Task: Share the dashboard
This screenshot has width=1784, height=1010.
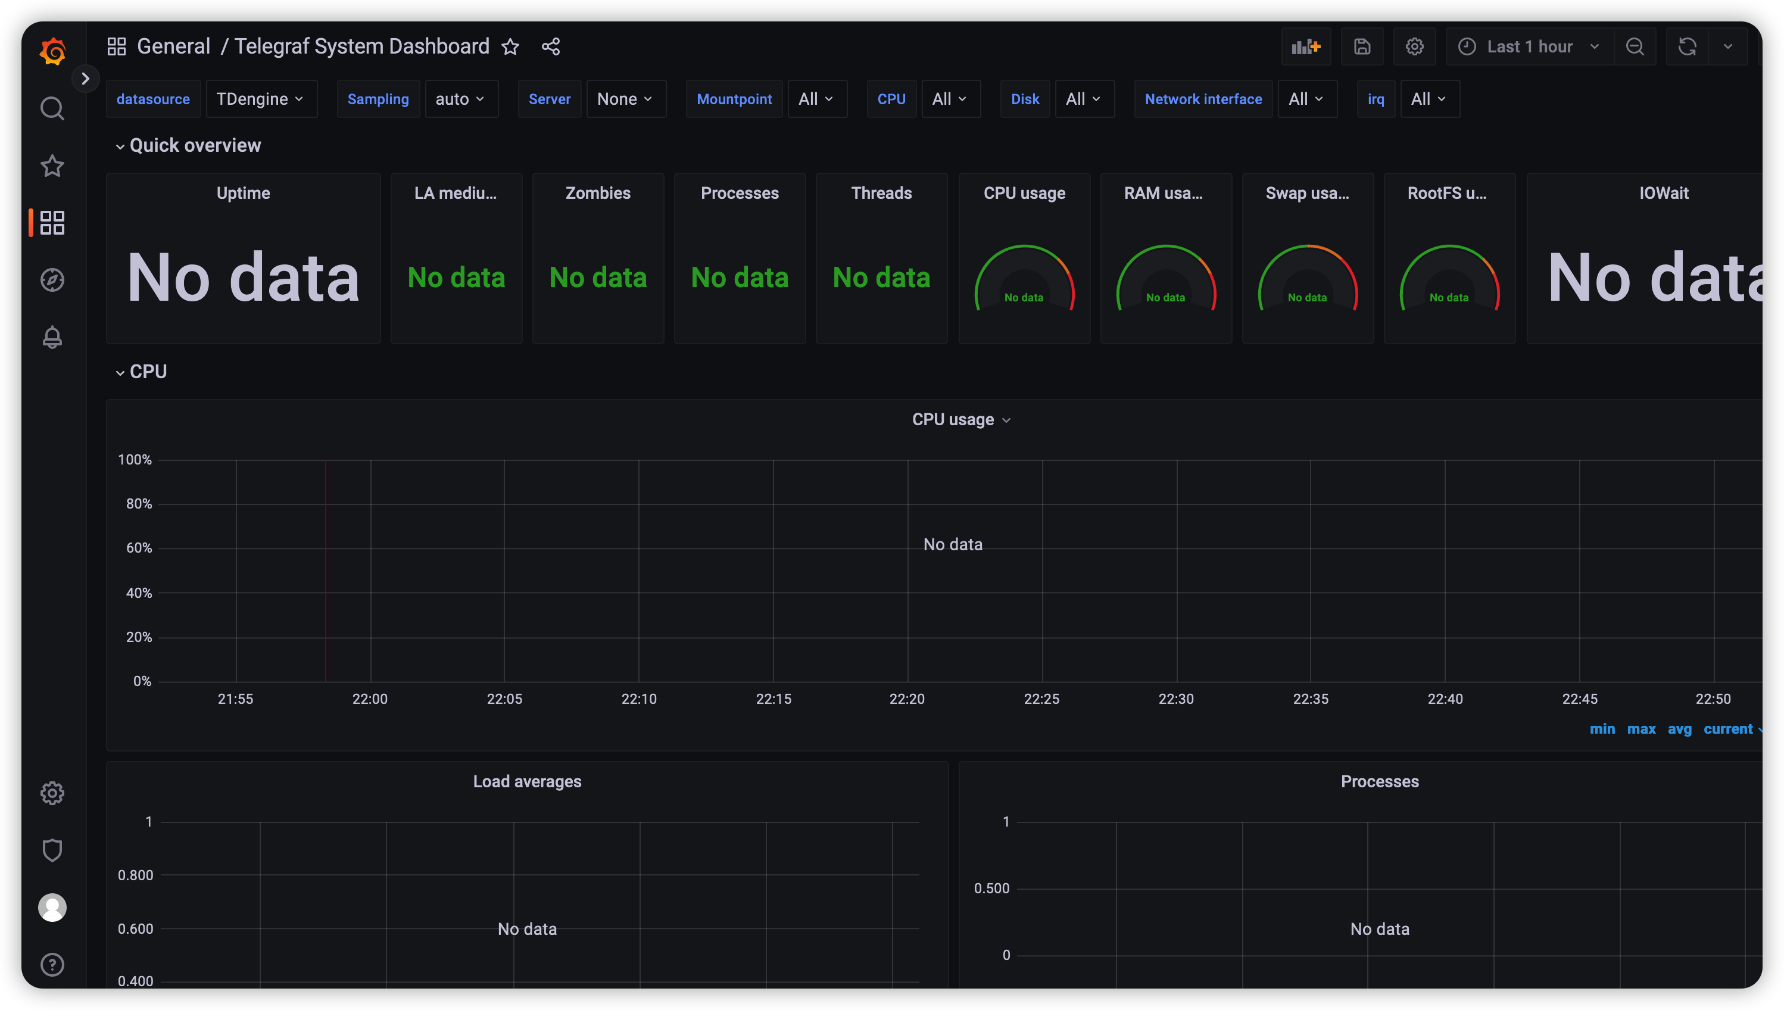Action: tap(550, 46)
